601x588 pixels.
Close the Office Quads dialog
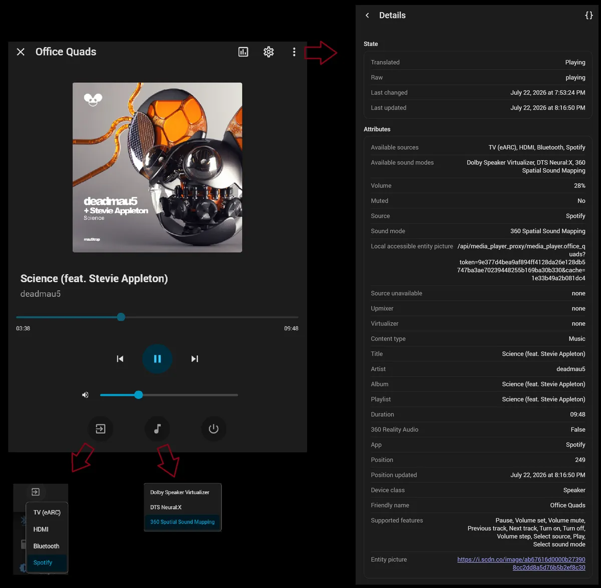coord(21,52)
